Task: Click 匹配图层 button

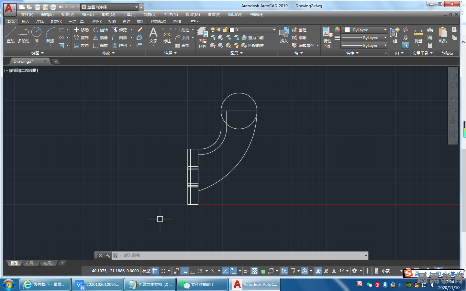Action: click(x=253, y=45)
